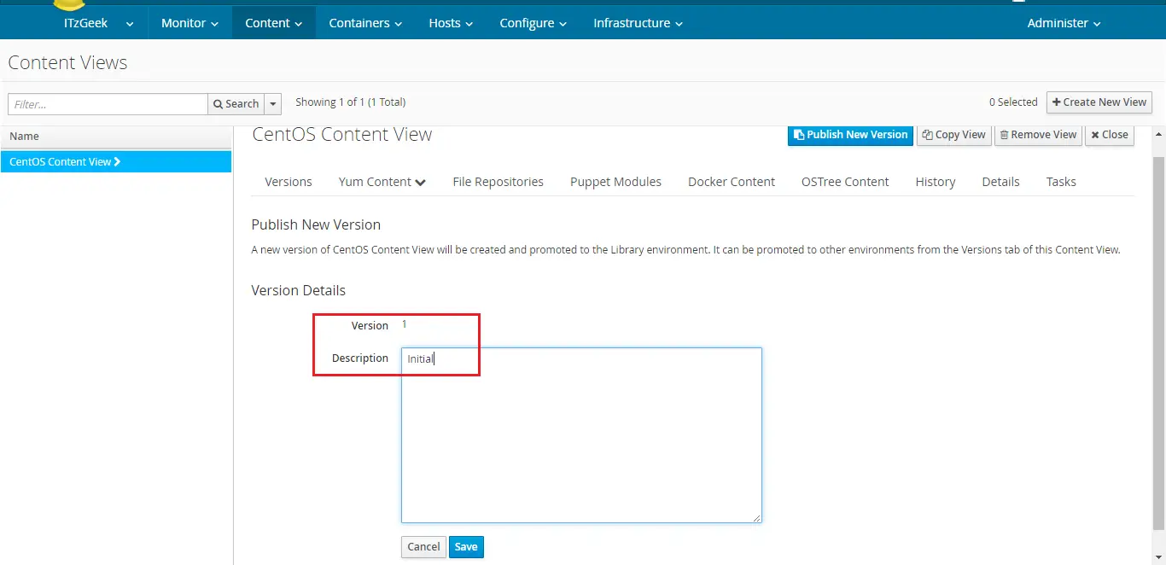Click inside the Description text area
This screenshot has width=1166, height=565.
point(581,435)
